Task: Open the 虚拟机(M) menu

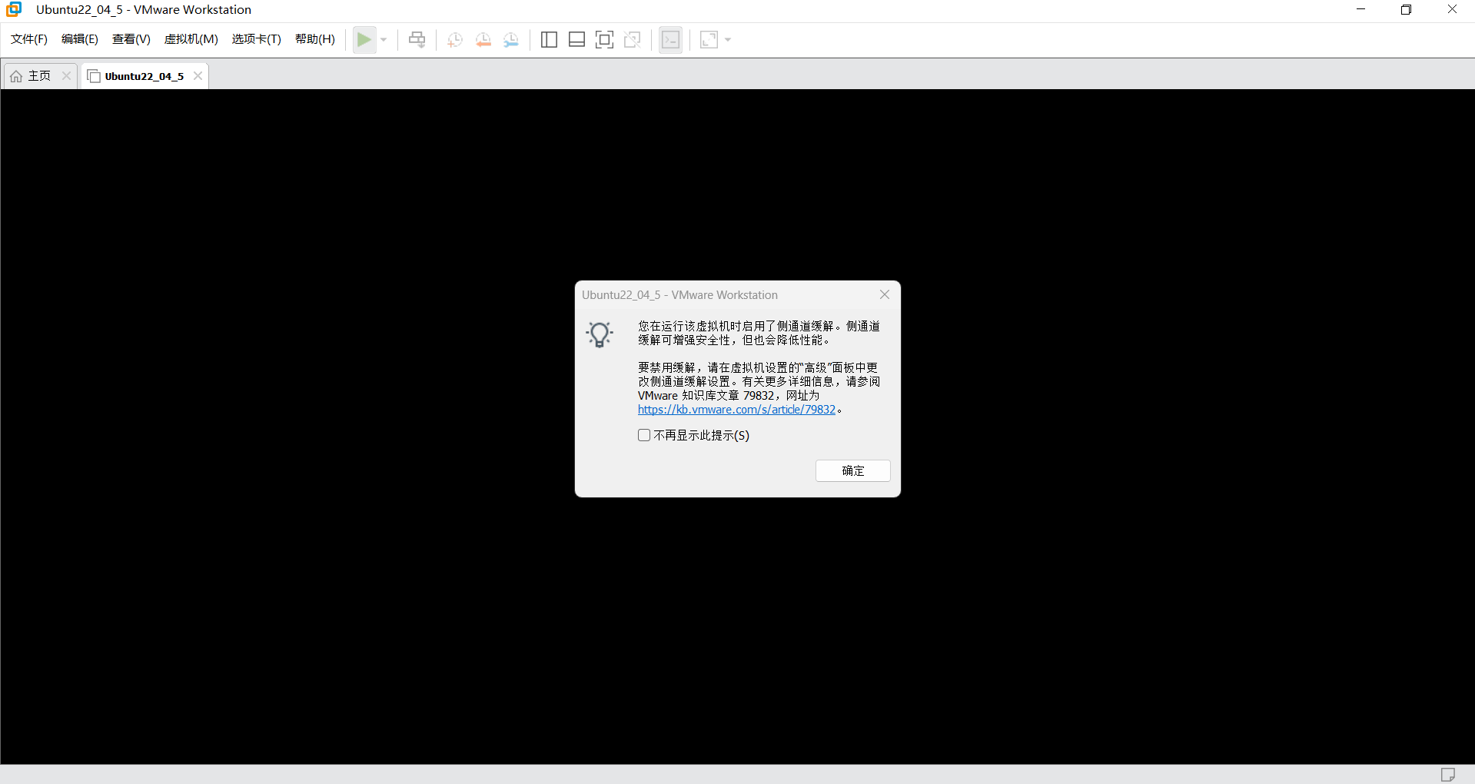Action: [191, 39]
